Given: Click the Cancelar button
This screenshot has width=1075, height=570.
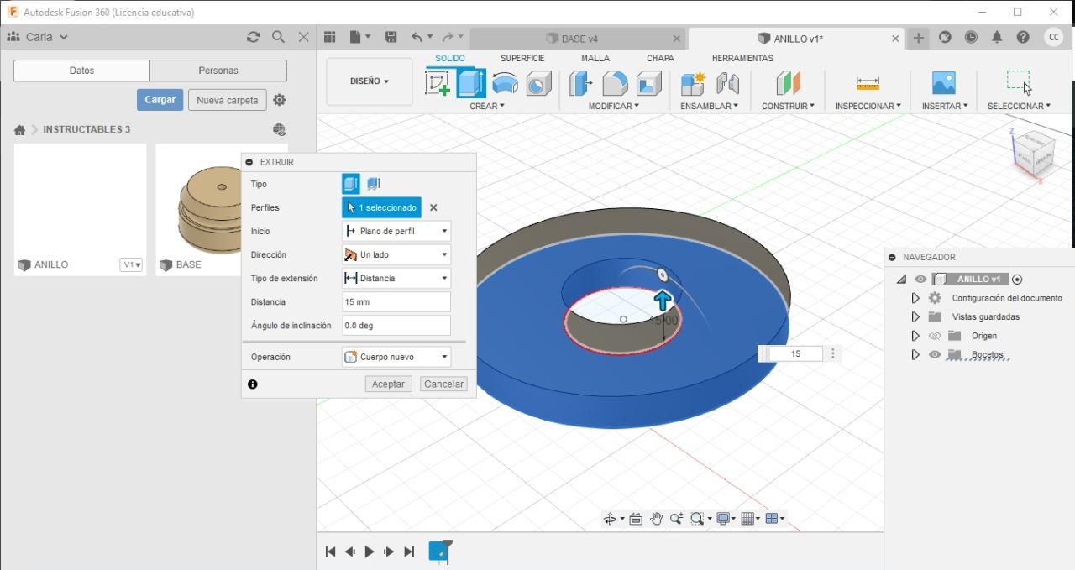Looking at the screenshot, I should click(443, 384).
